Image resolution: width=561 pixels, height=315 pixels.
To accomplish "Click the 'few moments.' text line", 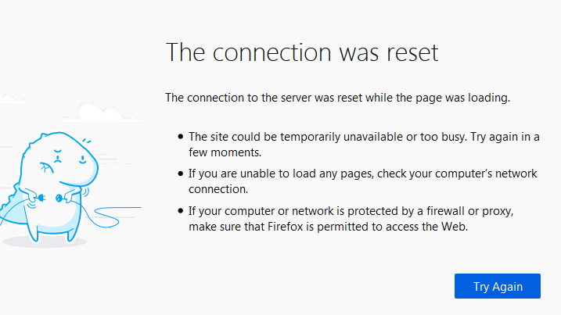I will (225, 151).
